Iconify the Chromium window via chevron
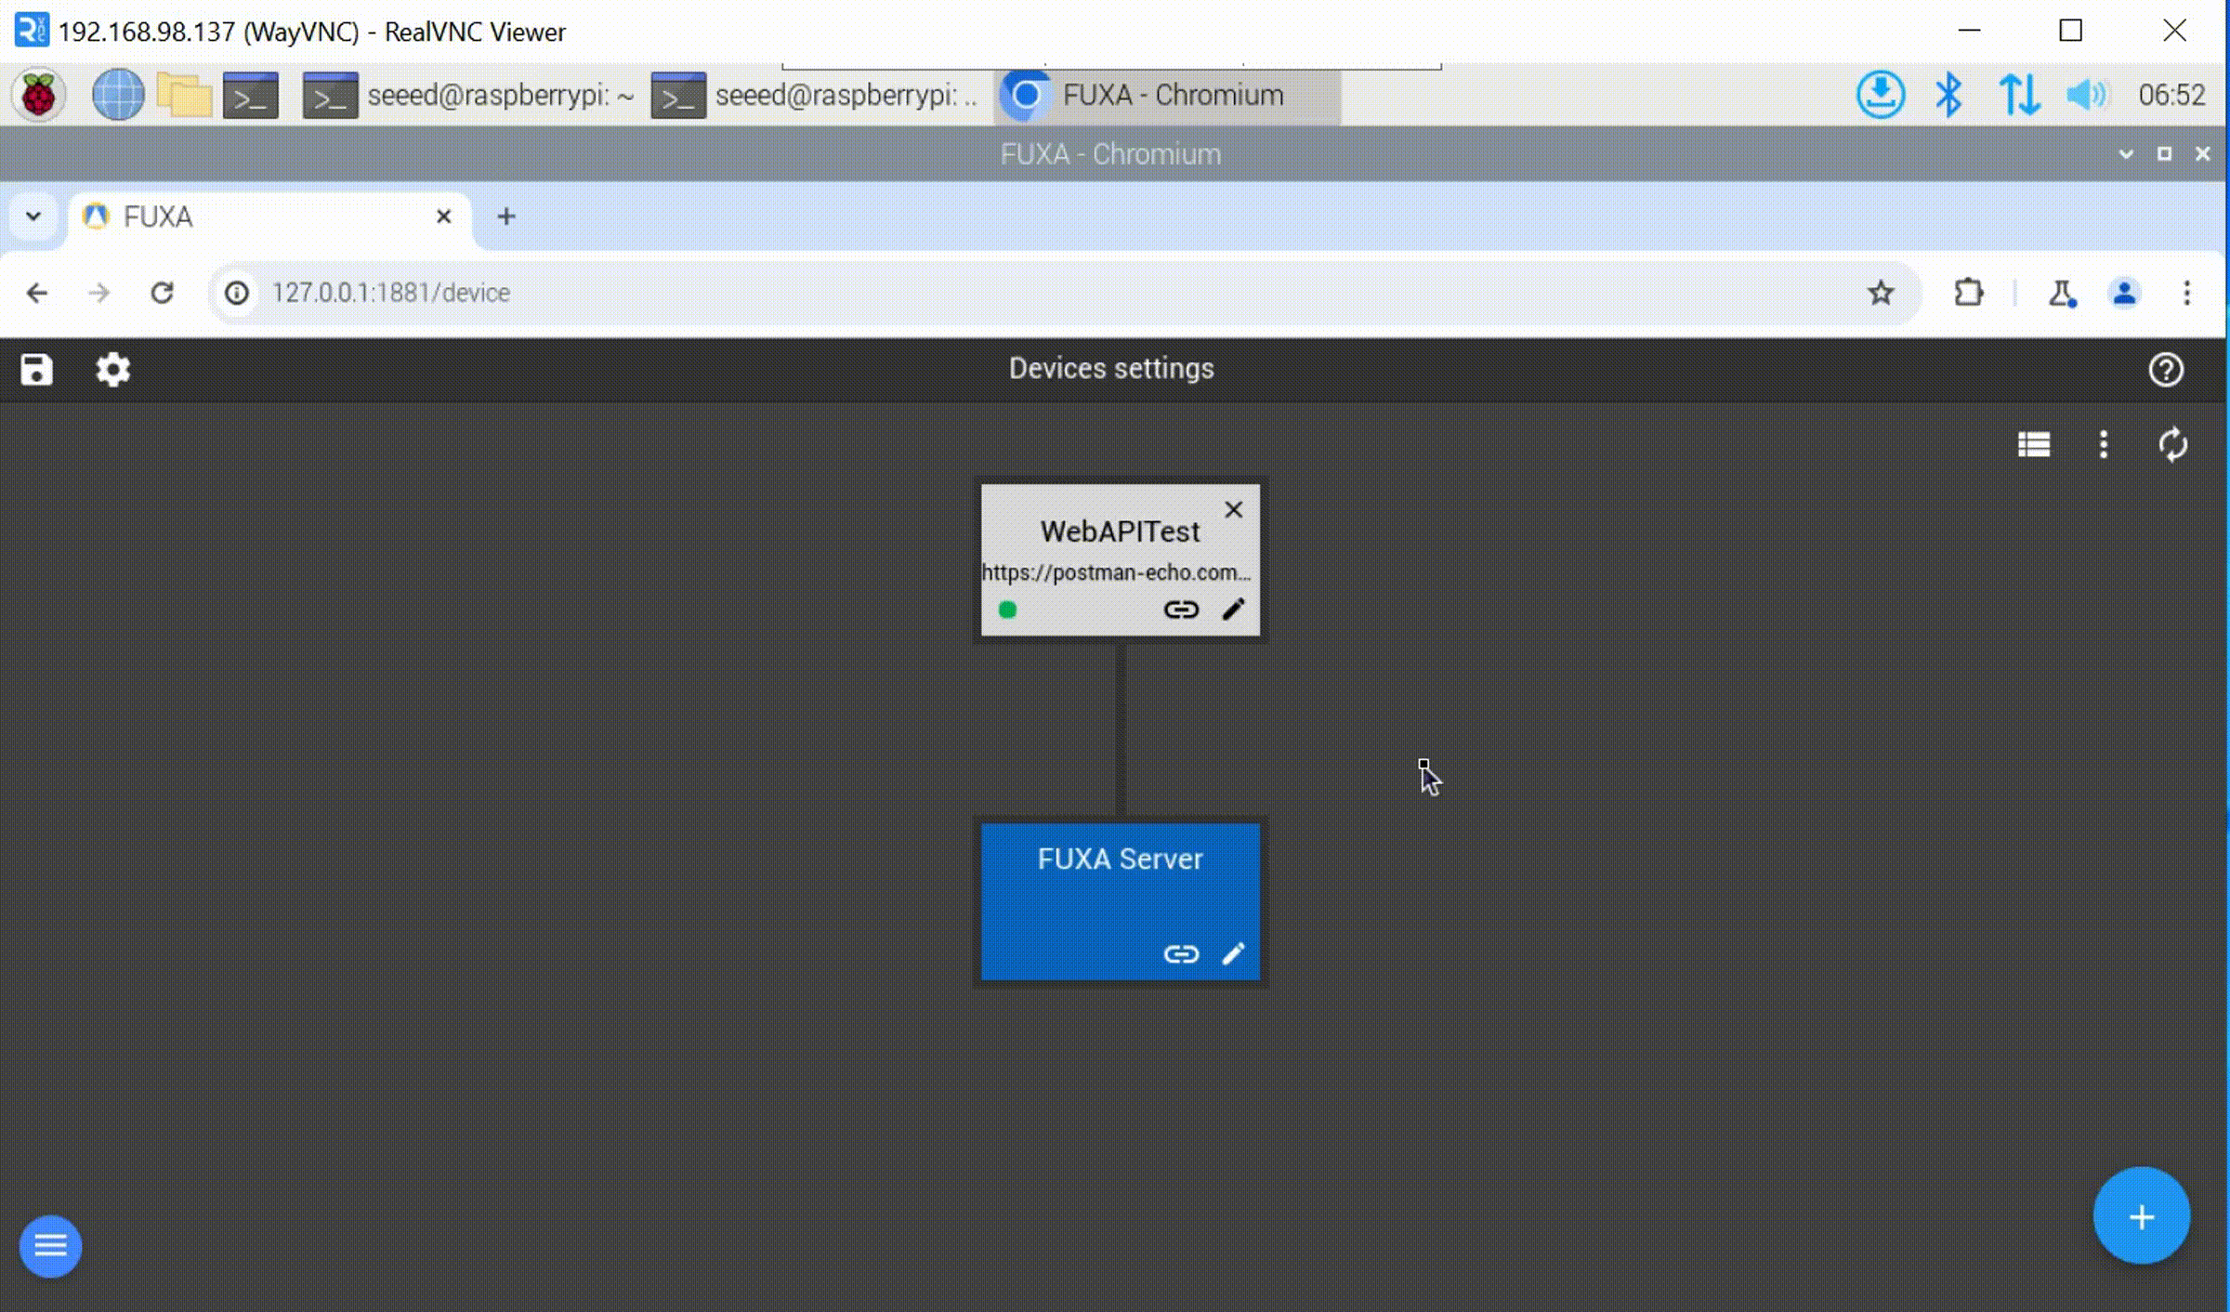 [x=2126, y=154]
